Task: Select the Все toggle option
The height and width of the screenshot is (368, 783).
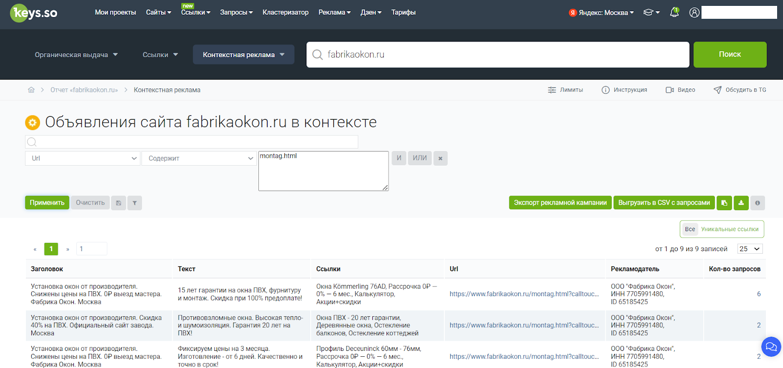Action: [690, 229]
